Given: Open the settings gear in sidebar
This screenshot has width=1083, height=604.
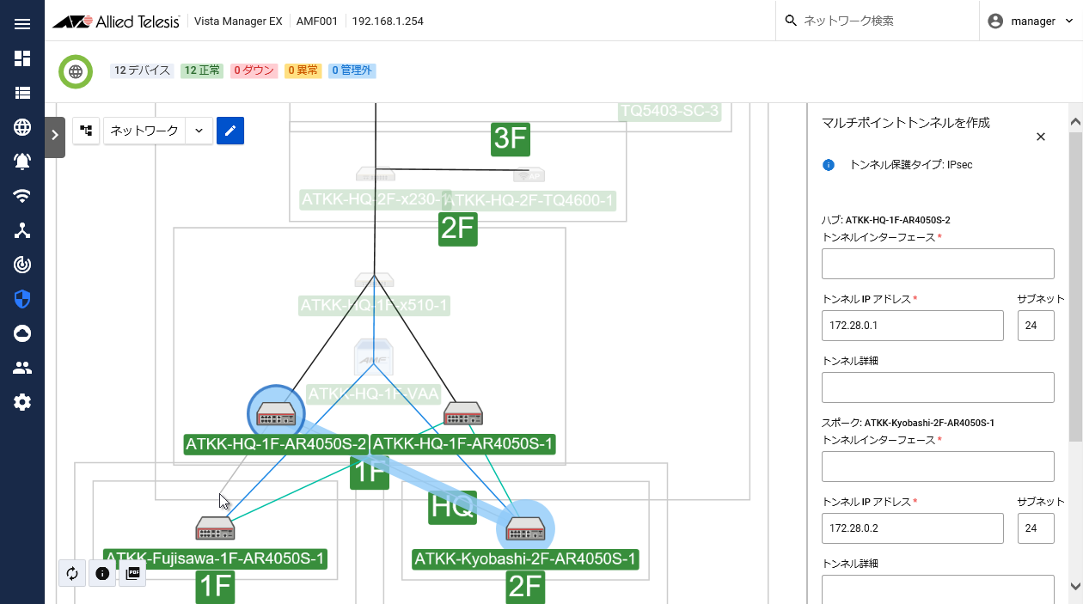Looking at the screenshot, I should pos(22,402).
